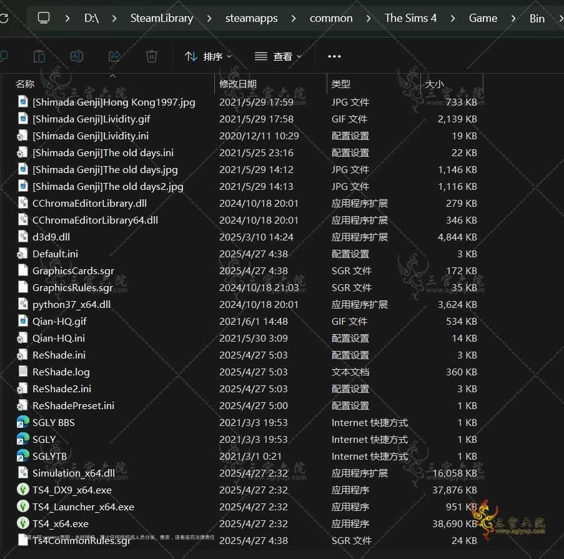This screenshot has width=564, height=559.
Task: Navigate to D:\ in breadcrumb
Action: (x=91, y=18)
